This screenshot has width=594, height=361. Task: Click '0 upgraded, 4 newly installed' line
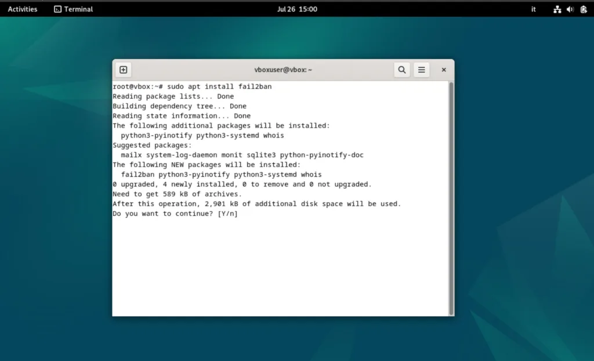tap(242, 185)
